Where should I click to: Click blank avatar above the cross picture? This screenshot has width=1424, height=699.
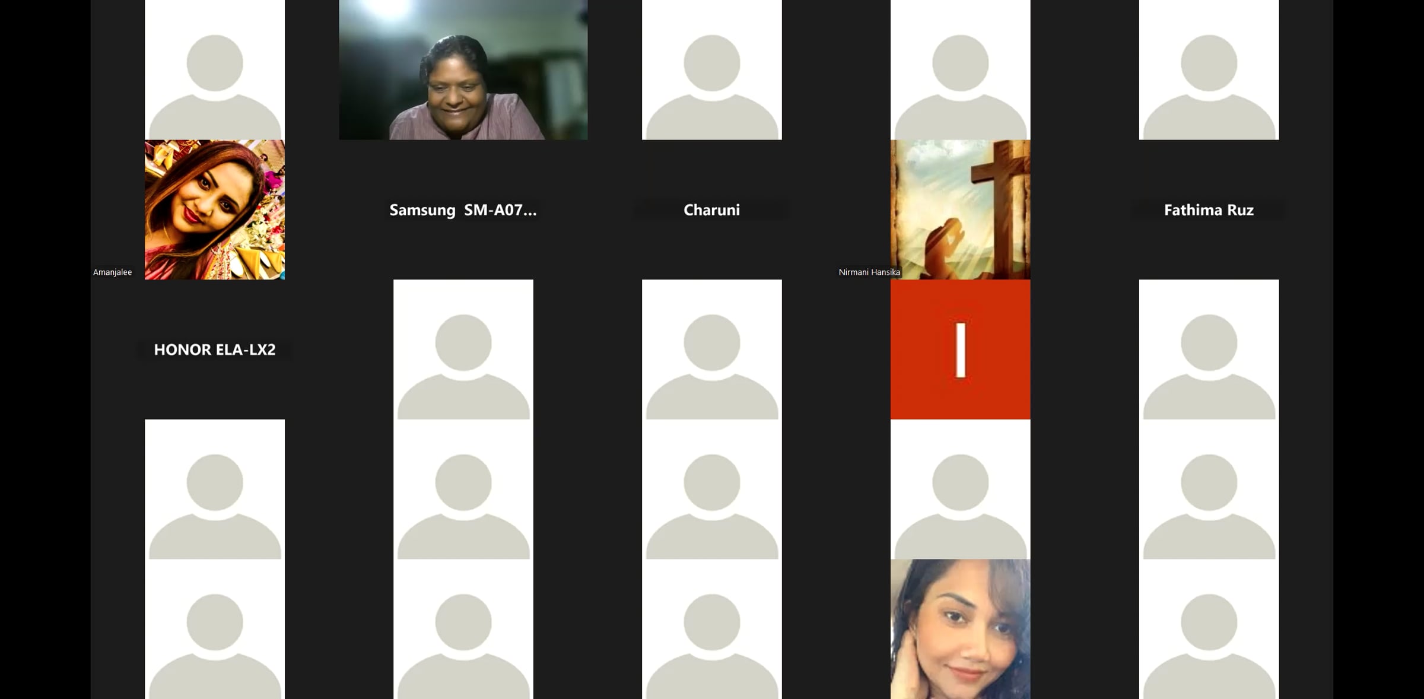(x=960, y=69)
